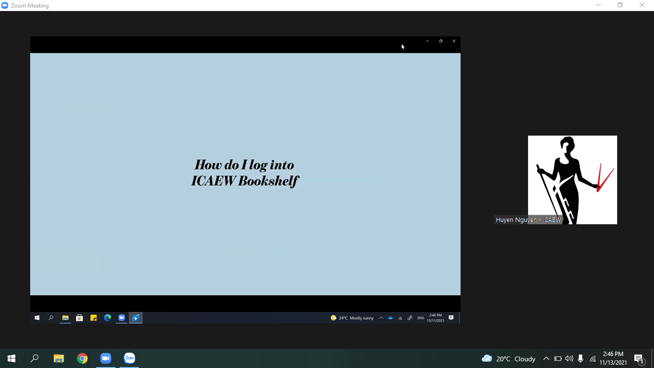Click the Zoom icon in the shared screen taskbar
Screen dimensions: 654x368
tap(122, 318)
